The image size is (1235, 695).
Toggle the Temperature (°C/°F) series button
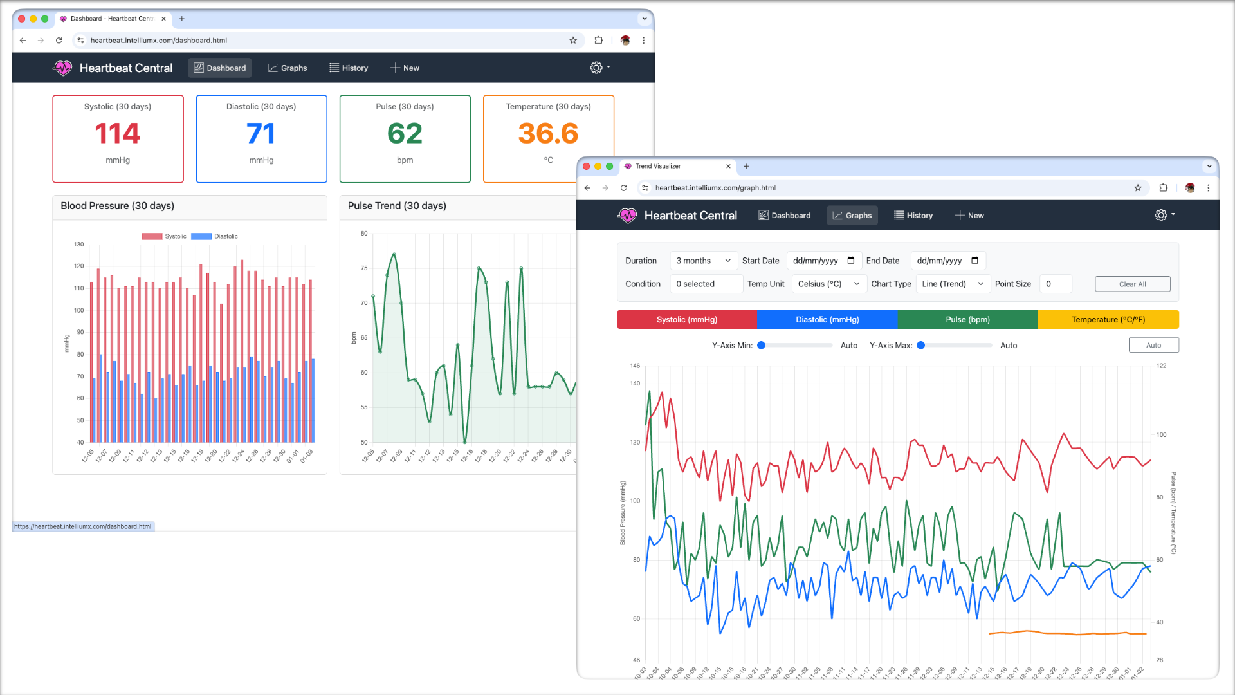1108,319
